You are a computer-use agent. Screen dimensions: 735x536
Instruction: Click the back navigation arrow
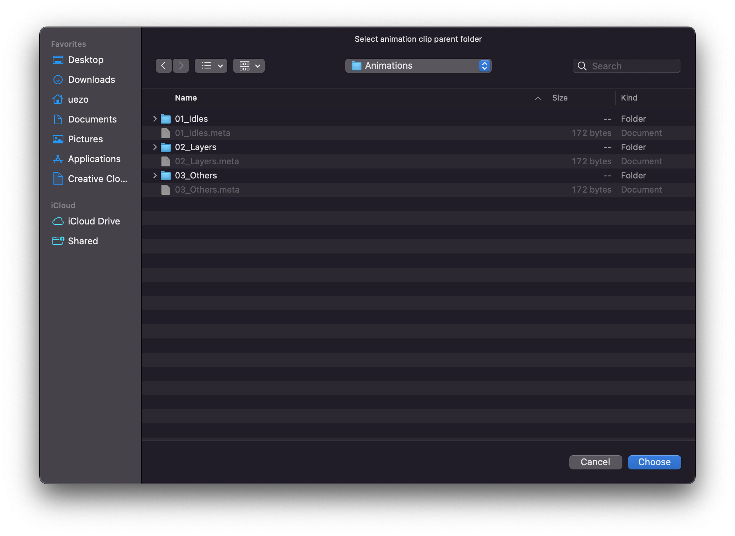[164, 66]
